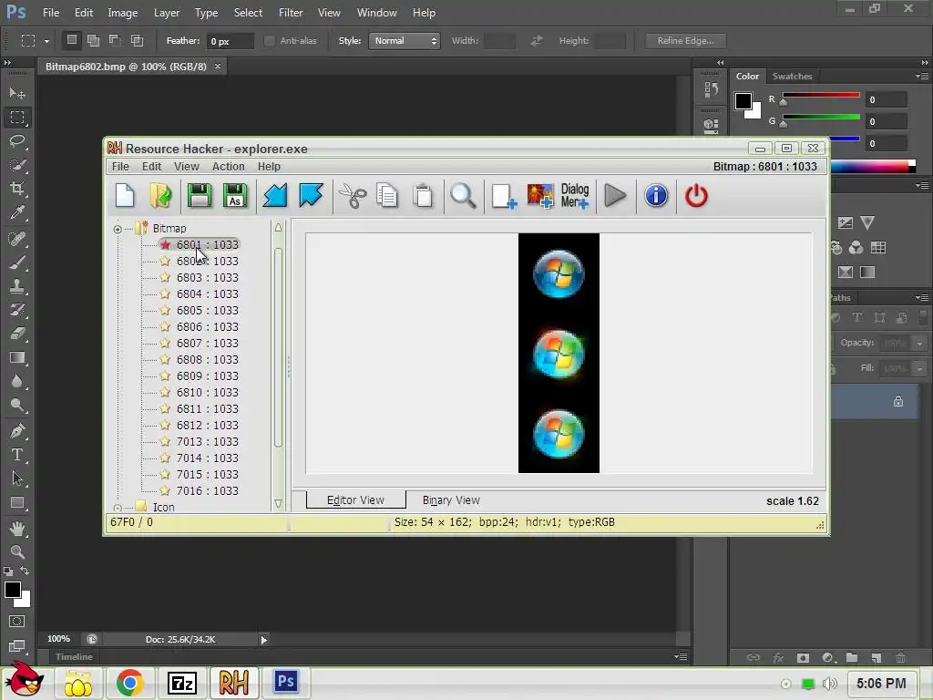
Task: Select Photoshop Zoom tool
Action: [x=17, y=551]
